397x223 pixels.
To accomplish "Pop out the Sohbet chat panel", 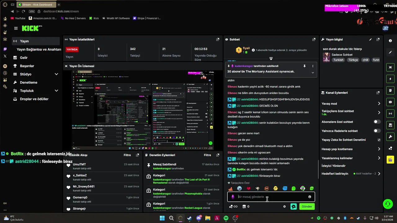I will tap(314, 39).
